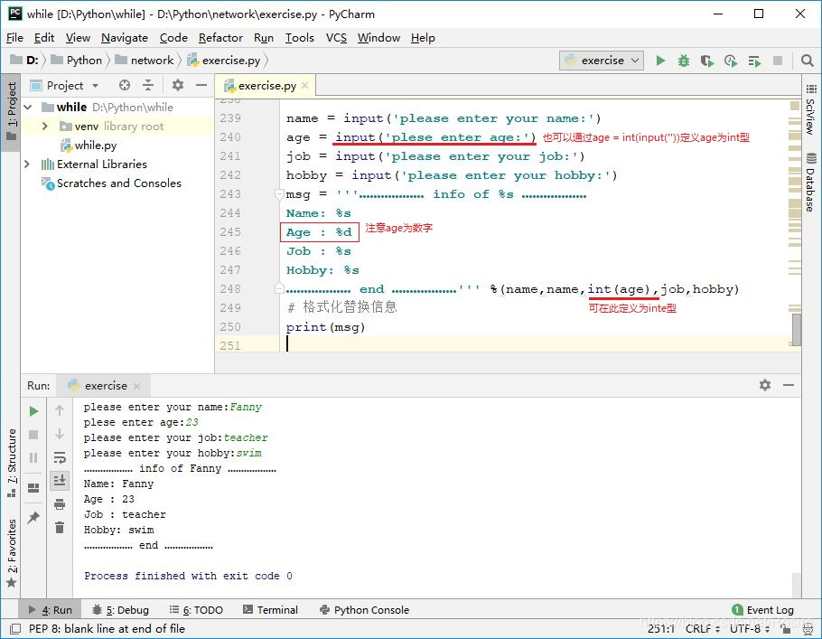Open the run configuration dropdown

(602, 61)
